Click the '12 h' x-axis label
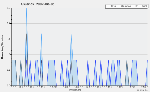150x92 pixels. [32, 87]
